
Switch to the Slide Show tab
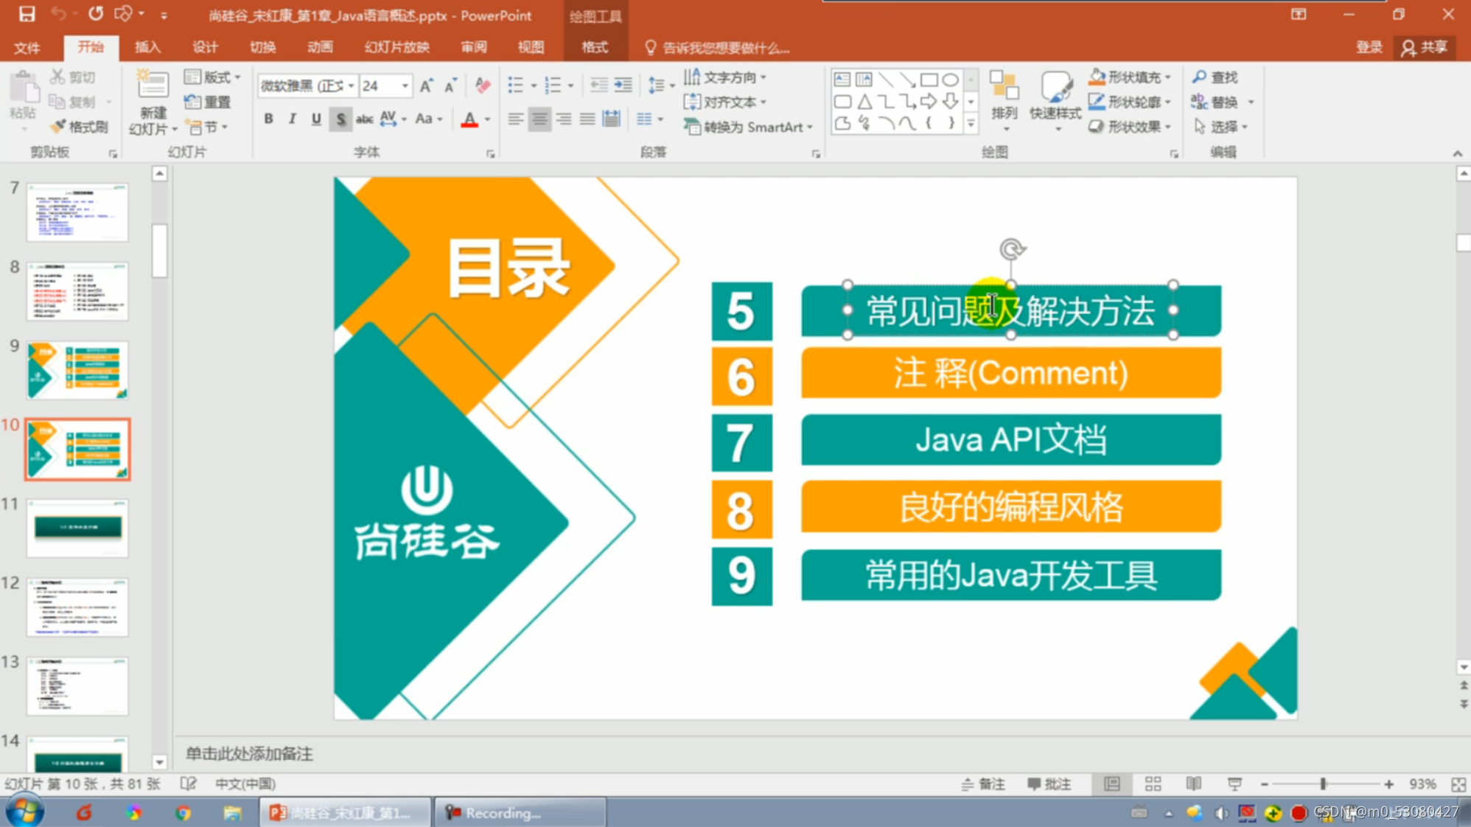pos(396,47)
